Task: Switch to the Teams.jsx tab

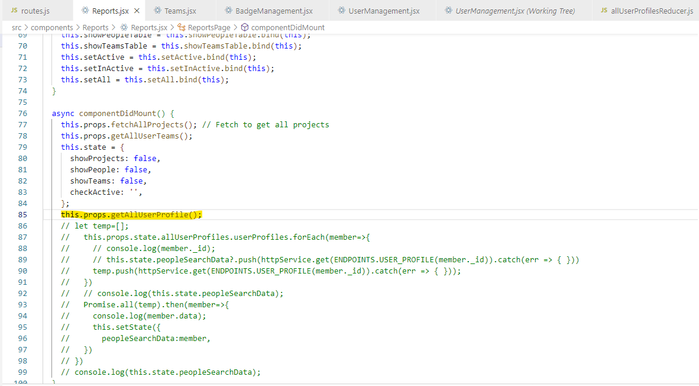Action: [180, 11]
